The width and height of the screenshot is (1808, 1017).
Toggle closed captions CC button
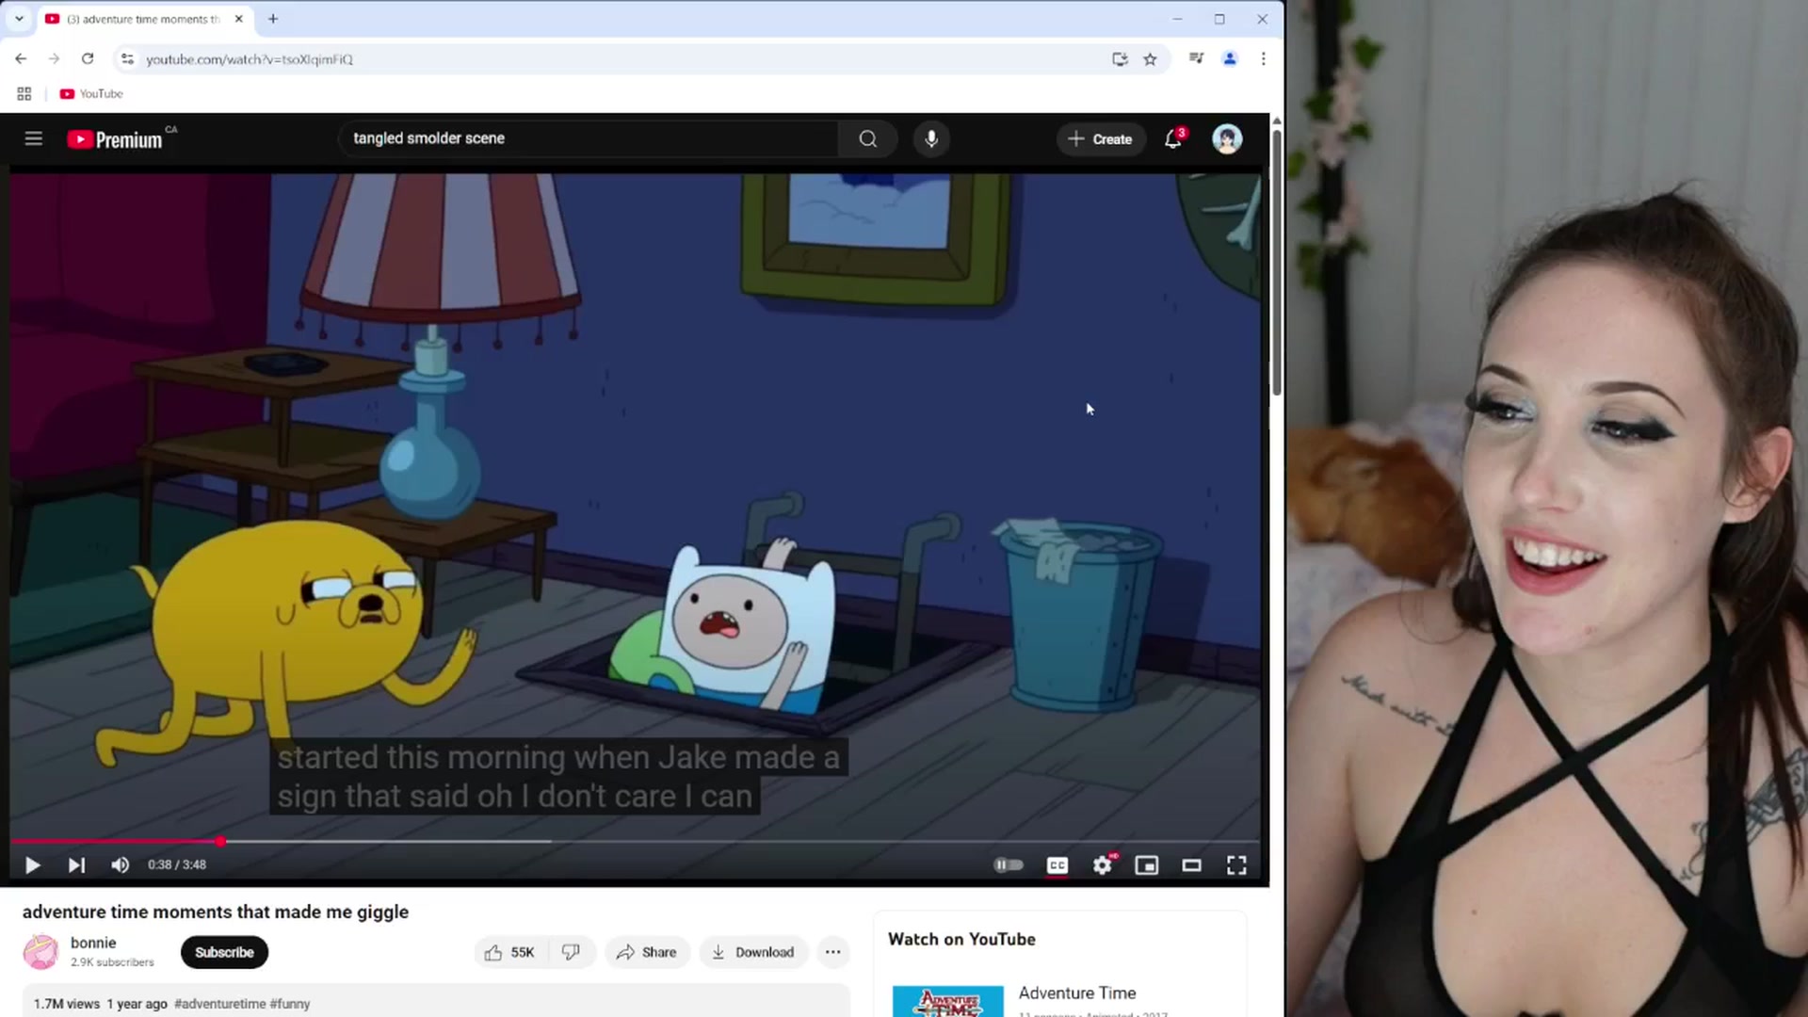1057,865
